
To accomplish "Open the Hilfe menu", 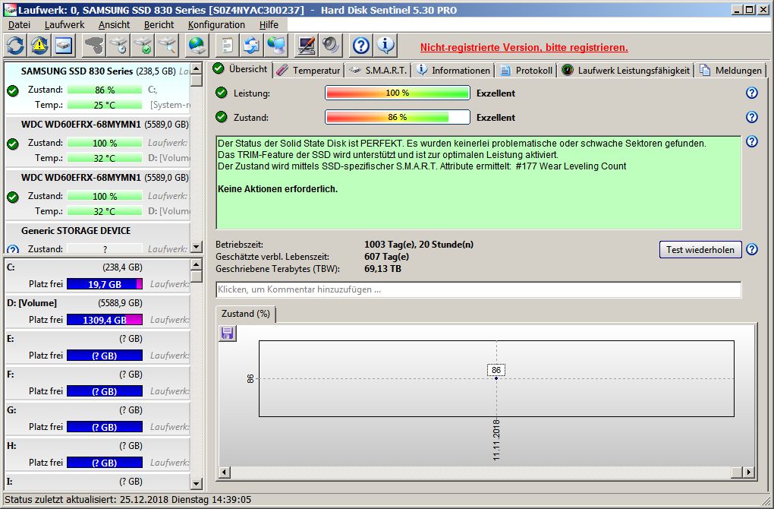I will pos(269,25).
